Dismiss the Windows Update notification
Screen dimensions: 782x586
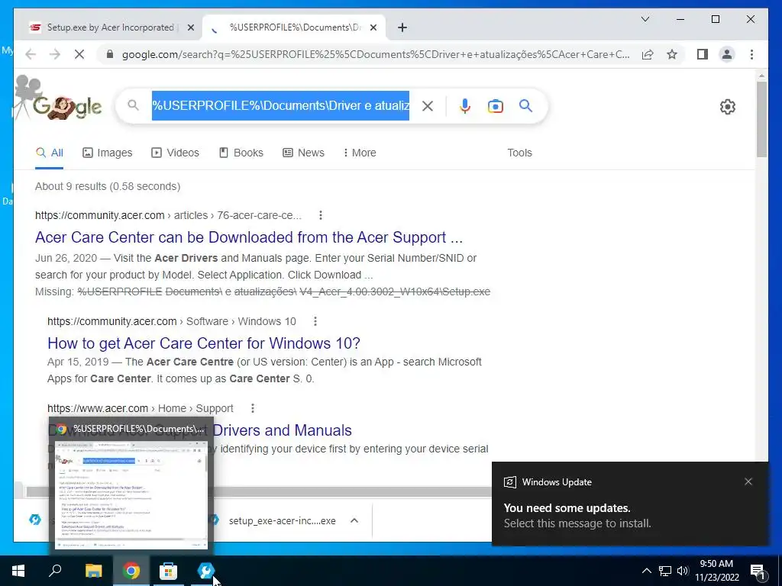(748, 481)
